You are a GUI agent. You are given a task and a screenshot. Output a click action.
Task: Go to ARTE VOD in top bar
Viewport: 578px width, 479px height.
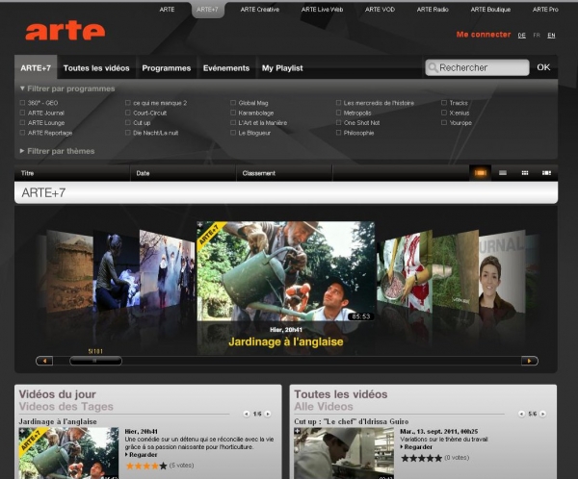(380, 10)
